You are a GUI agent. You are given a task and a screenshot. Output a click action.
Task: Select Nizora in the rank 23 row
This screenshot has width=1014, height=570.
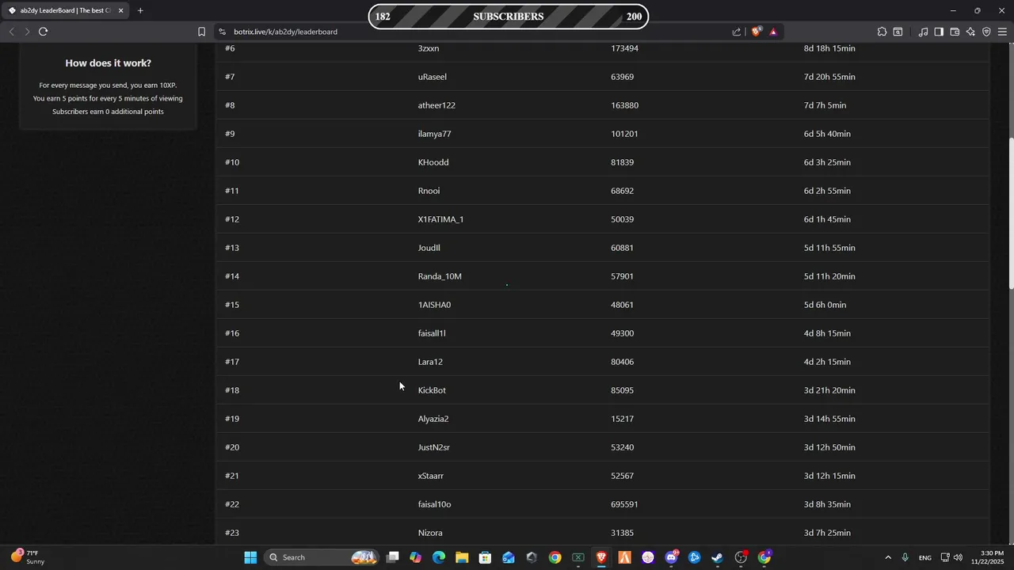(x=430, y=533)
